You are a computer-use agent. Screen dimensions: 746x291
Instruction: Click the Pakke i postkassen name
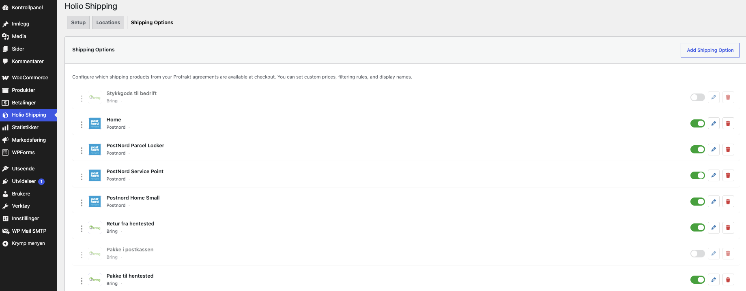(130, 250)
